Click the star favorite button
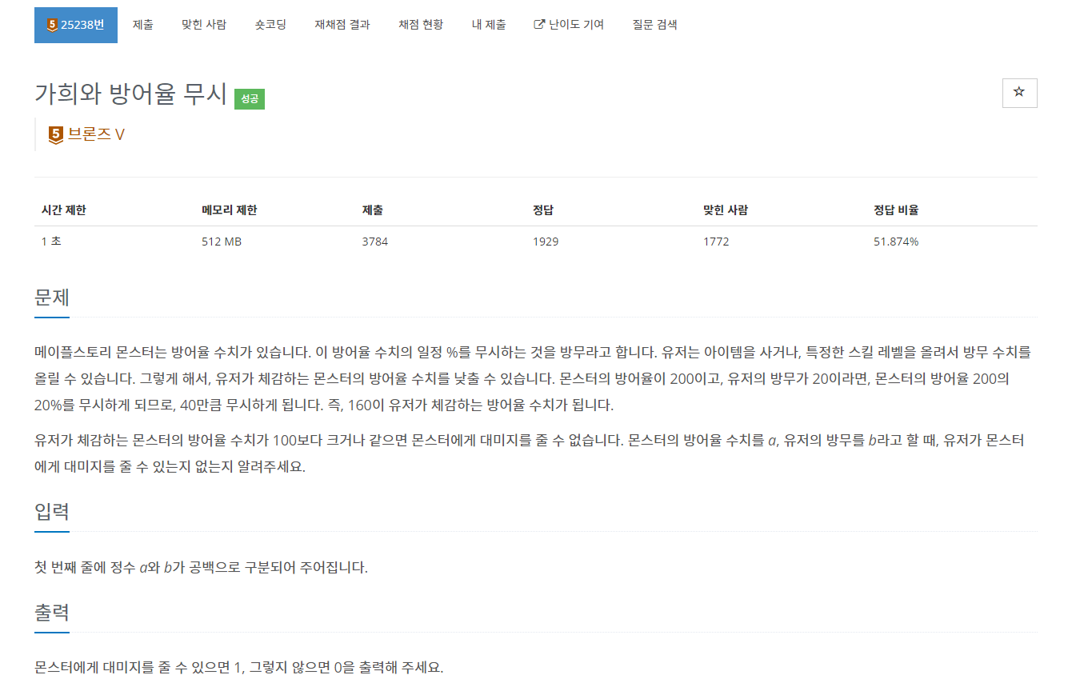 pyautogui.click(x=1019, y=93)
